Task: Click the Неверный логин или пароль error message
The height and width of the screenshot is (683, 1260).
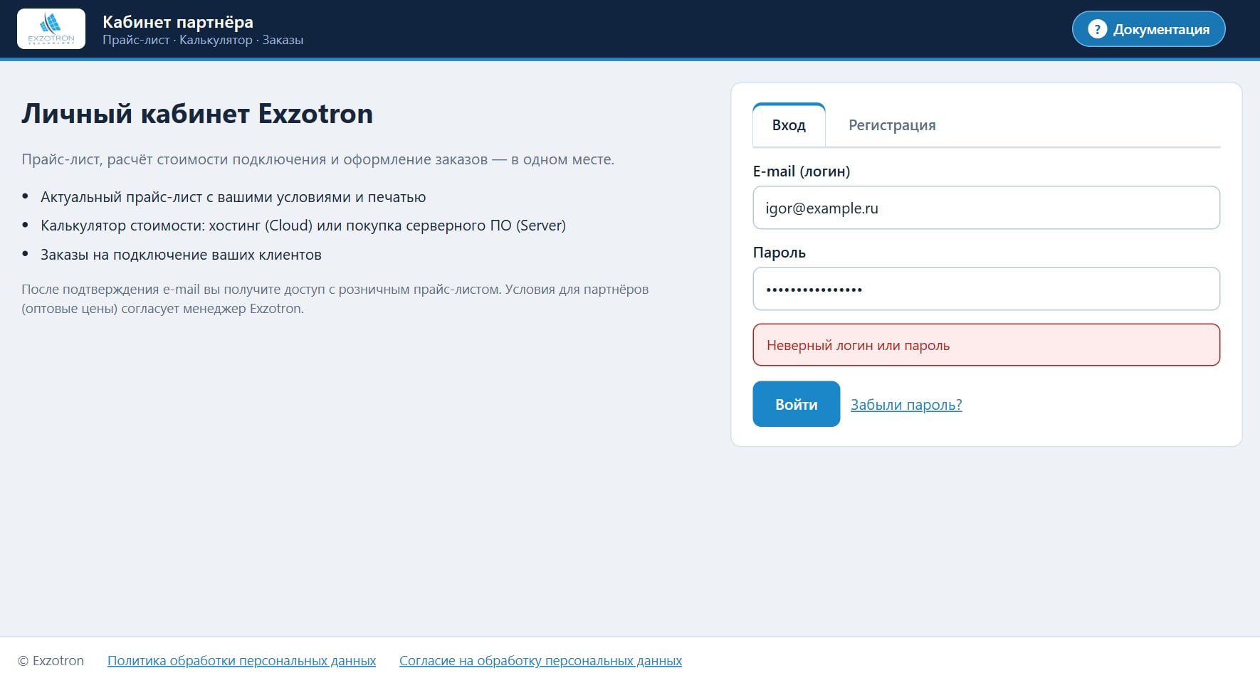Action: 986,345
